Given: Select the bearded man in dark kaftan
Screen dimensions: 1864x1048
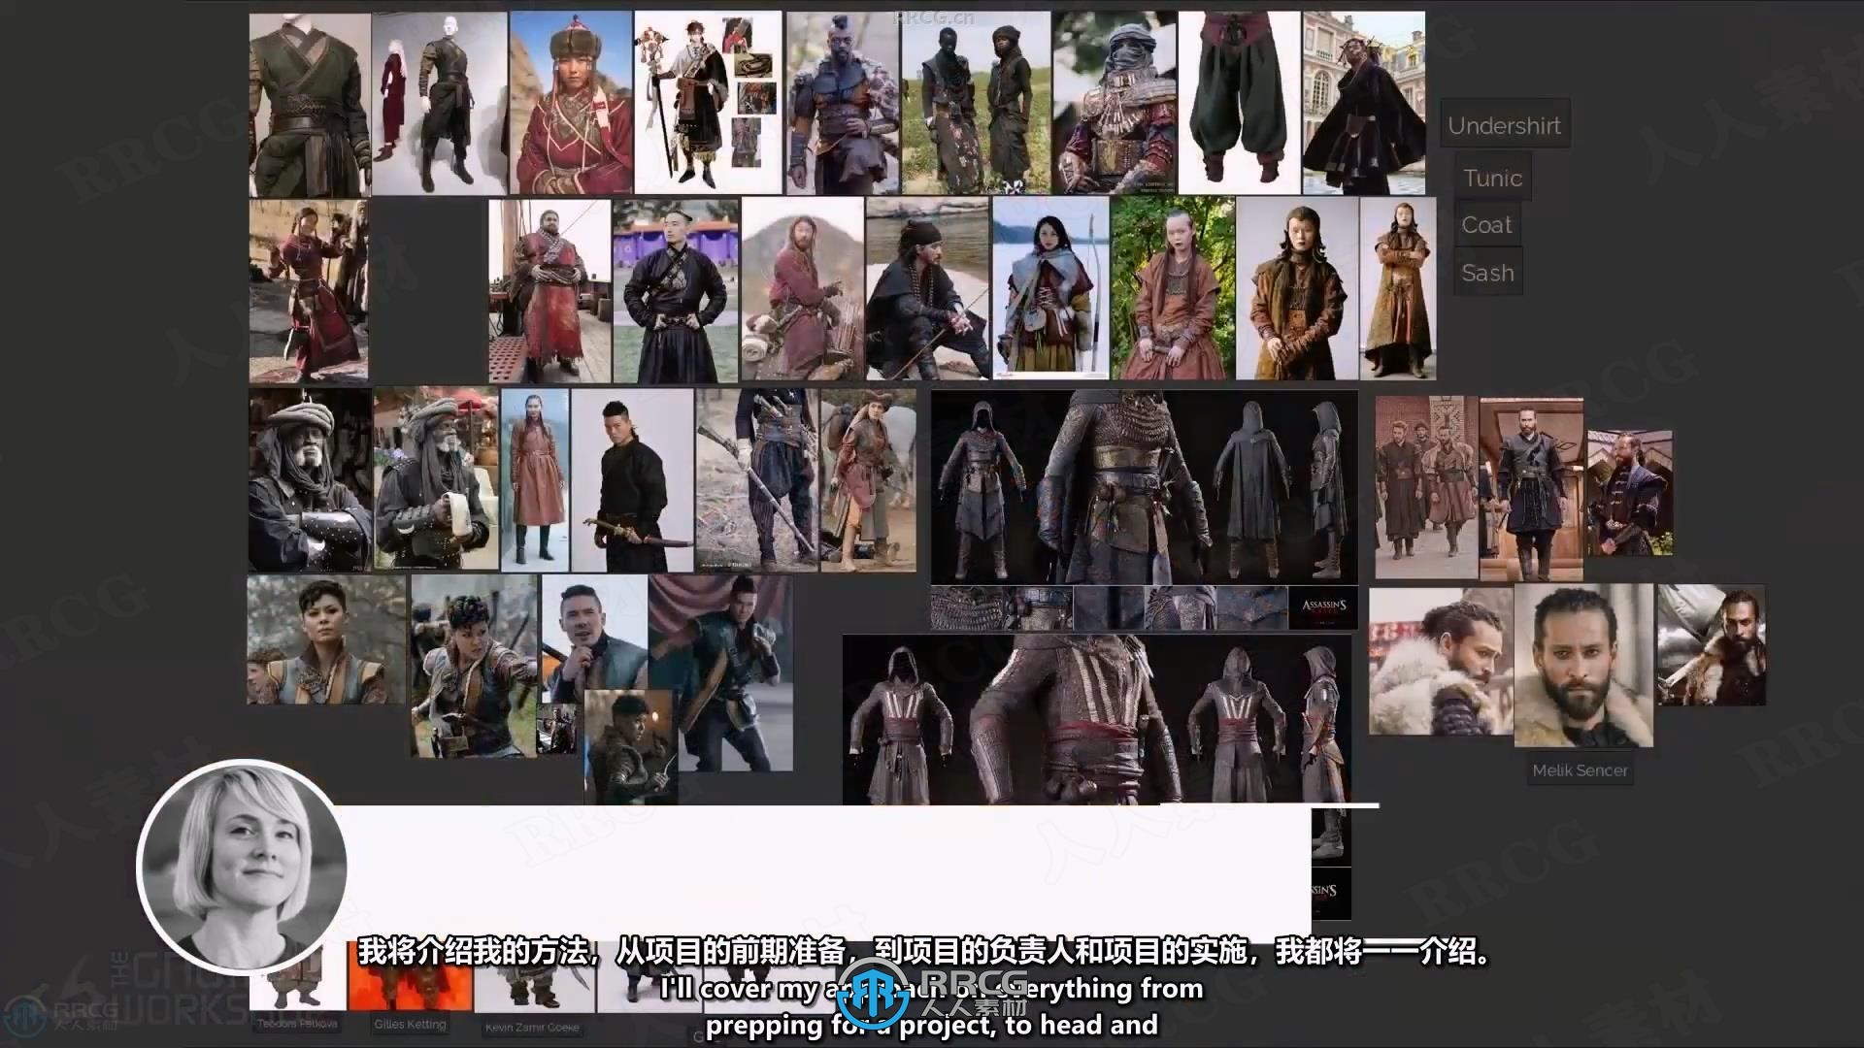Looking at the screenshot, I should [x=1531, y=490].
